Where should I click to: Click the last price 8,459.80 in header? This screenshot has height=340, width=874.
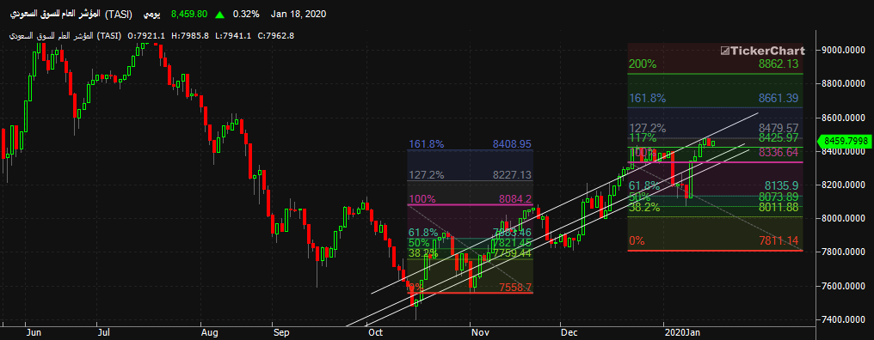(x=189, y=14)
